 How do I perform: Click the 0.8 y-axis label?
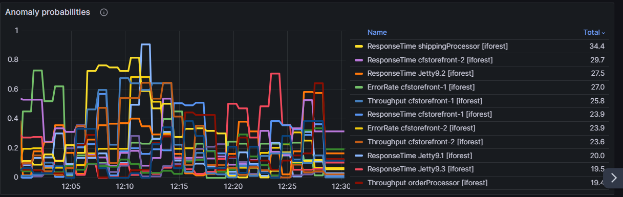tap(13, 60)
